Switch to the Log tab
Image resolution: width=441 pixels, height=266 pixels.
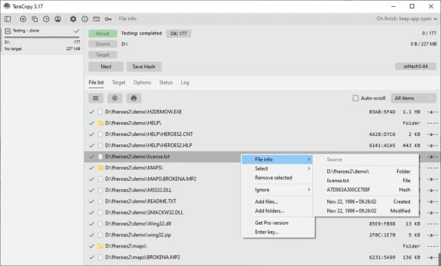pyautogui.click(x=185, y=82)
